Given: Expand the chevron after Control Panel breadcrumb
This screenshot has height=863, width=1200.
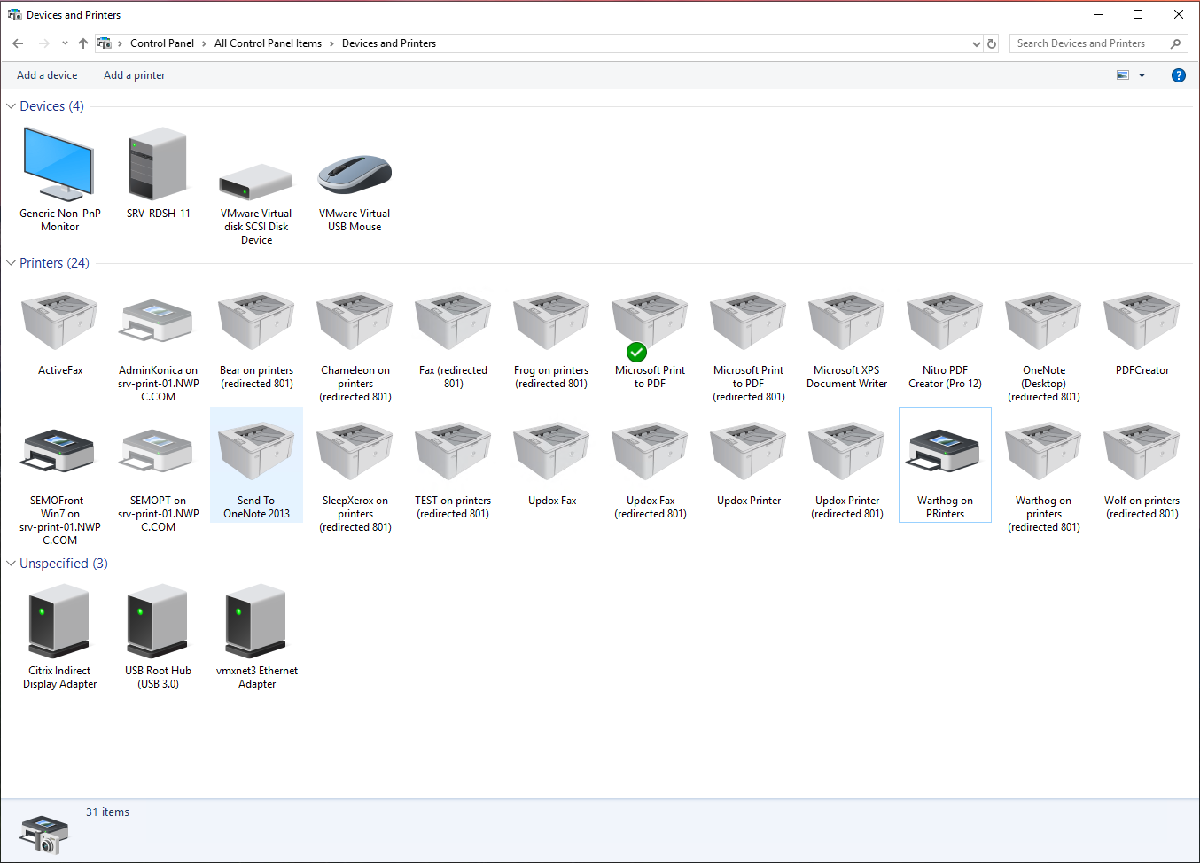Looking at the screenshot, I should (x=204, y=43).
